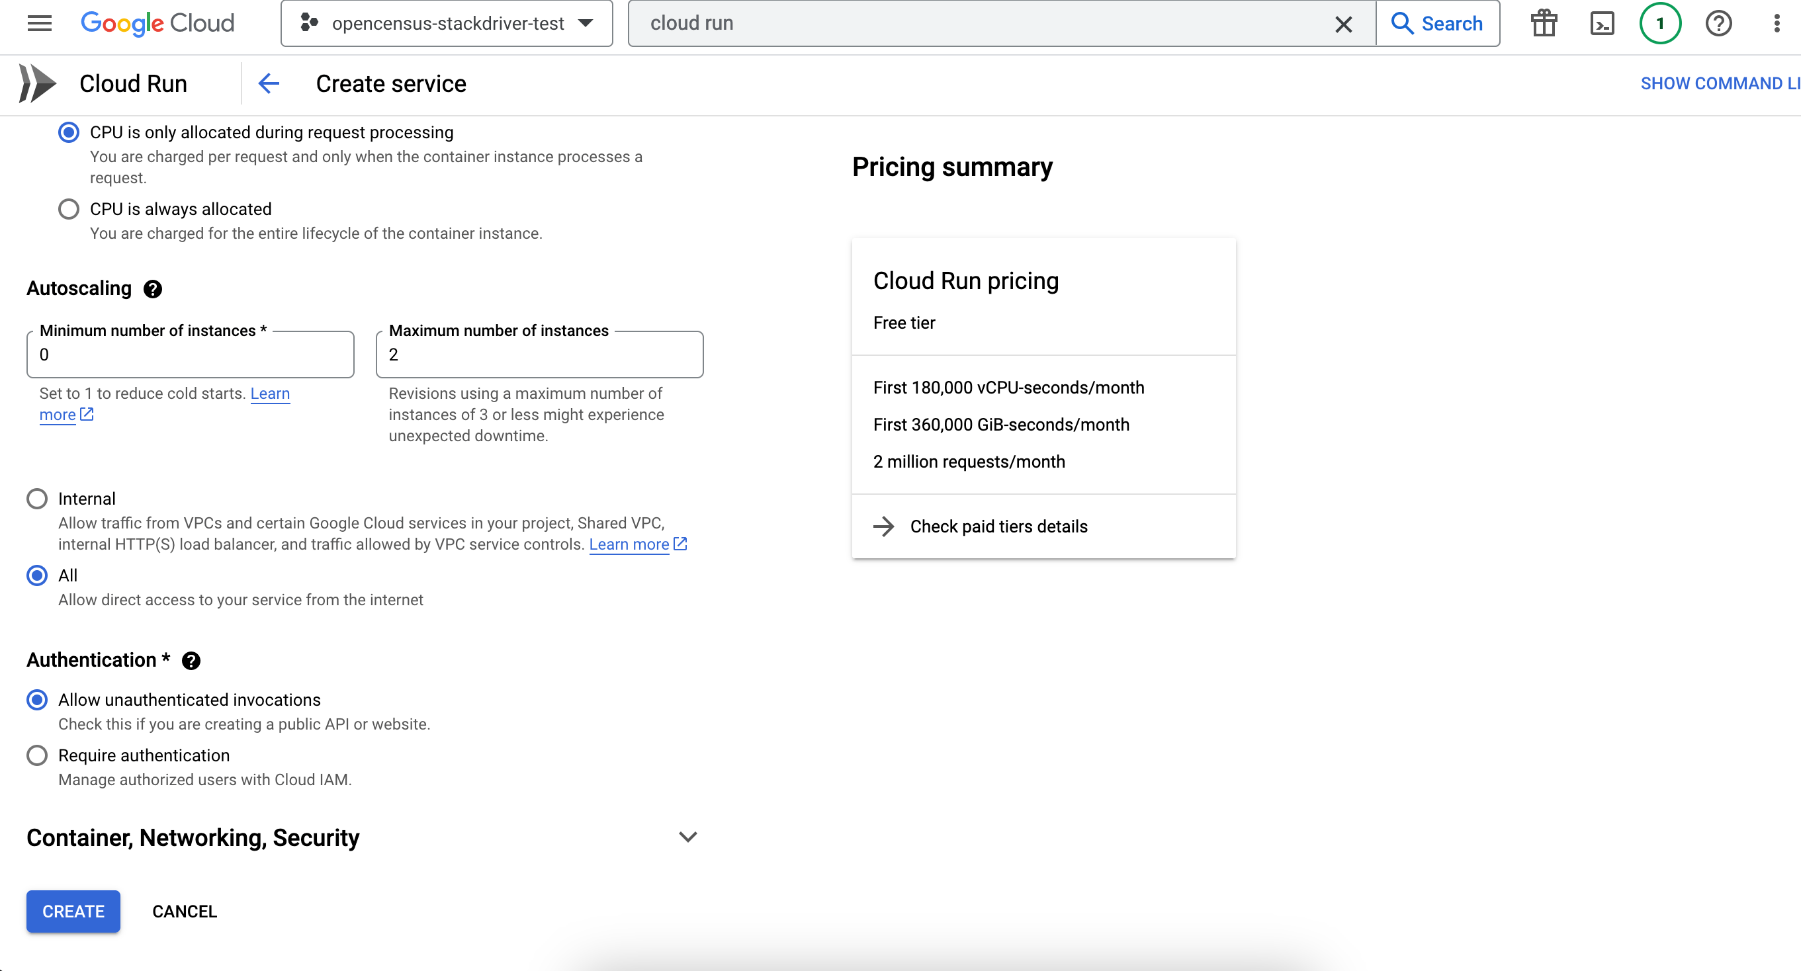Viewport: 1801px width, 971px height.
Task: Select CPU is always allocated radio button
Action: [x=68, y=209]
